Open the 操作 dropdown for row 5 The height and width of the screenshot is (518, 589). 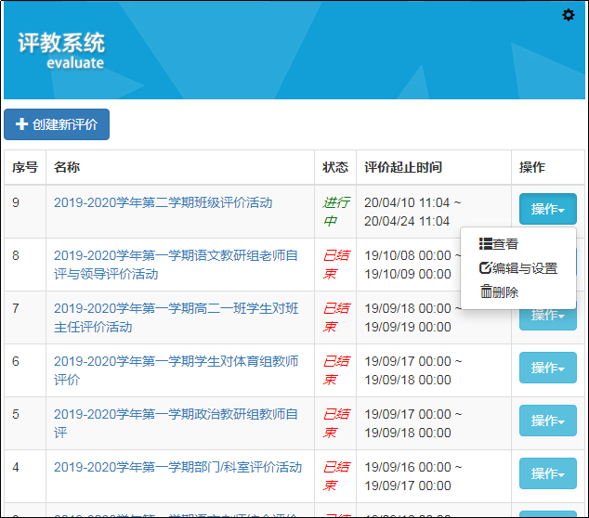(547, 421)
